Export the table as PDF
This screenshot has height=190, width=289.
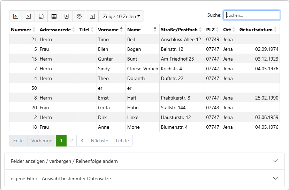coord(66,16)
